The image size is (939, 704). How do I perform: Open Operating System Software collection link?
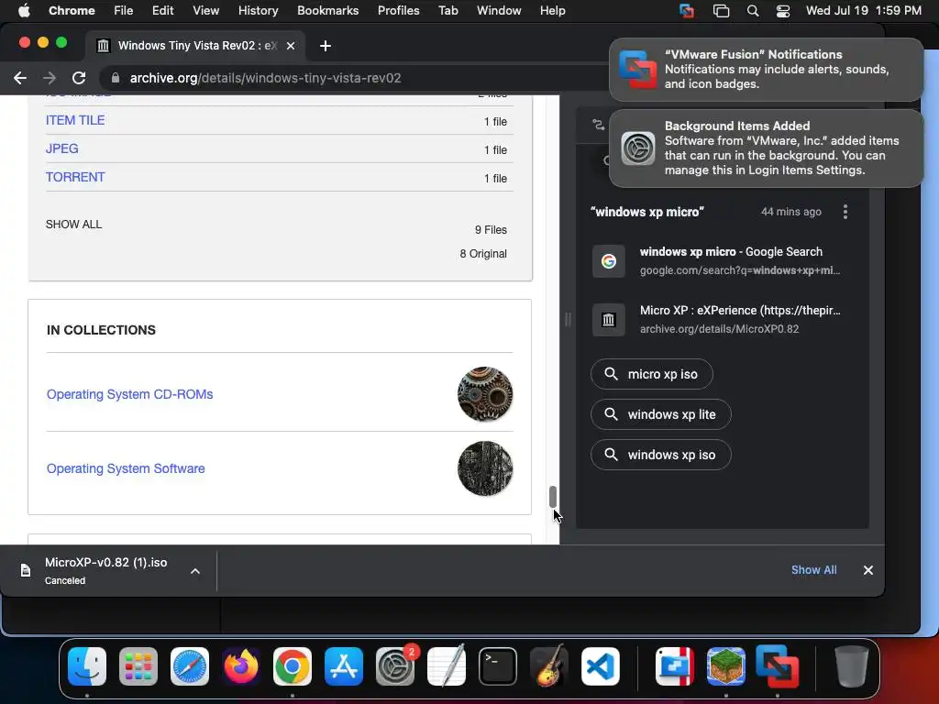coord(126,468)
